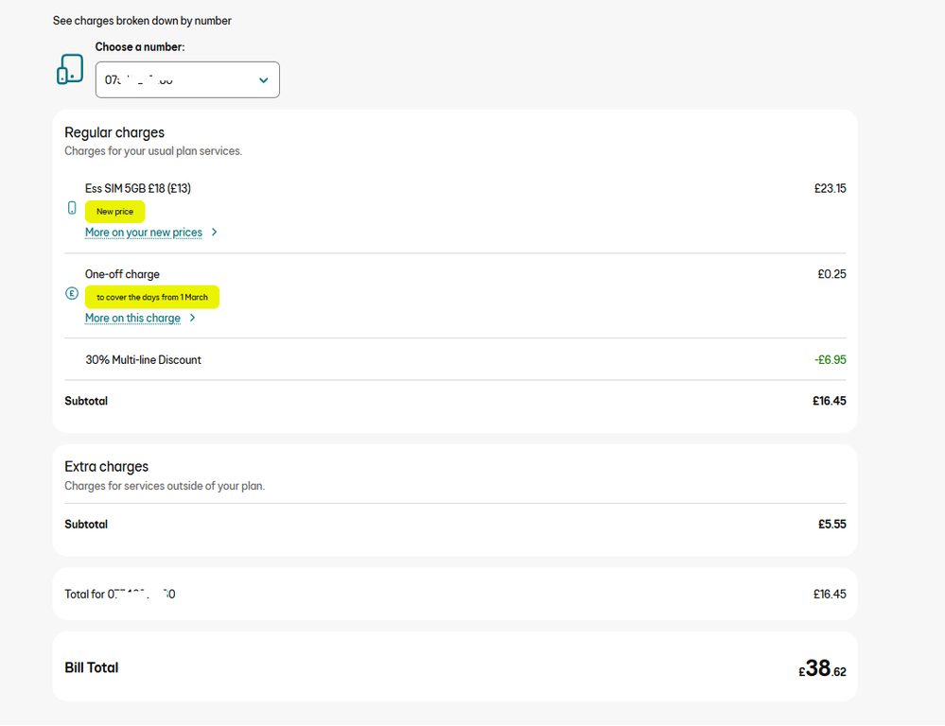Click the pound icon beside One-off charge

pyautogui.click(x=72, y=294)
